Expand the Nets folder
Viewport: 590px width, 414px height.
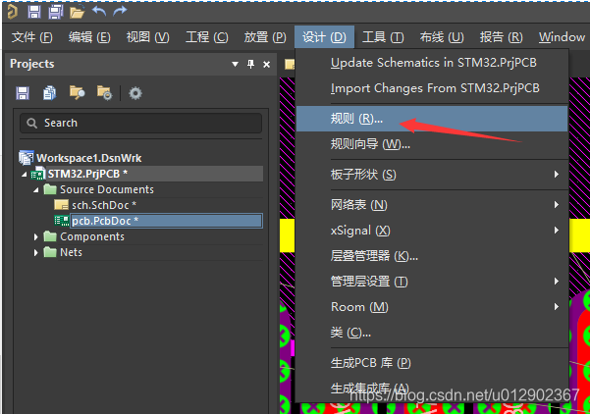click(35, 253)
